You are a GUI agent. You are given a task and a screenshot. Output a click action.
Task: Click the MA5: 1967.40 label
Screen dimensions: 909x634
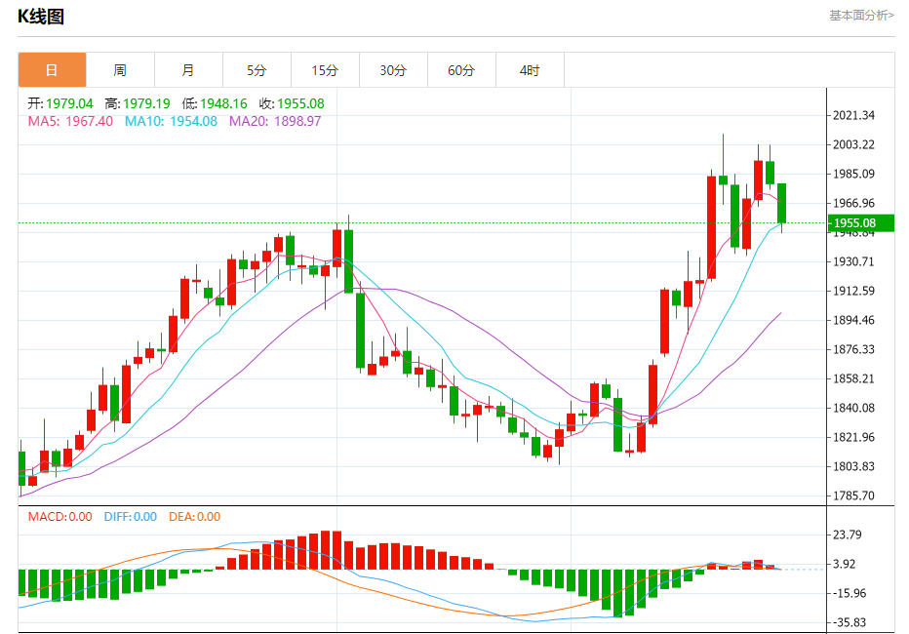[x=70, y=121]
